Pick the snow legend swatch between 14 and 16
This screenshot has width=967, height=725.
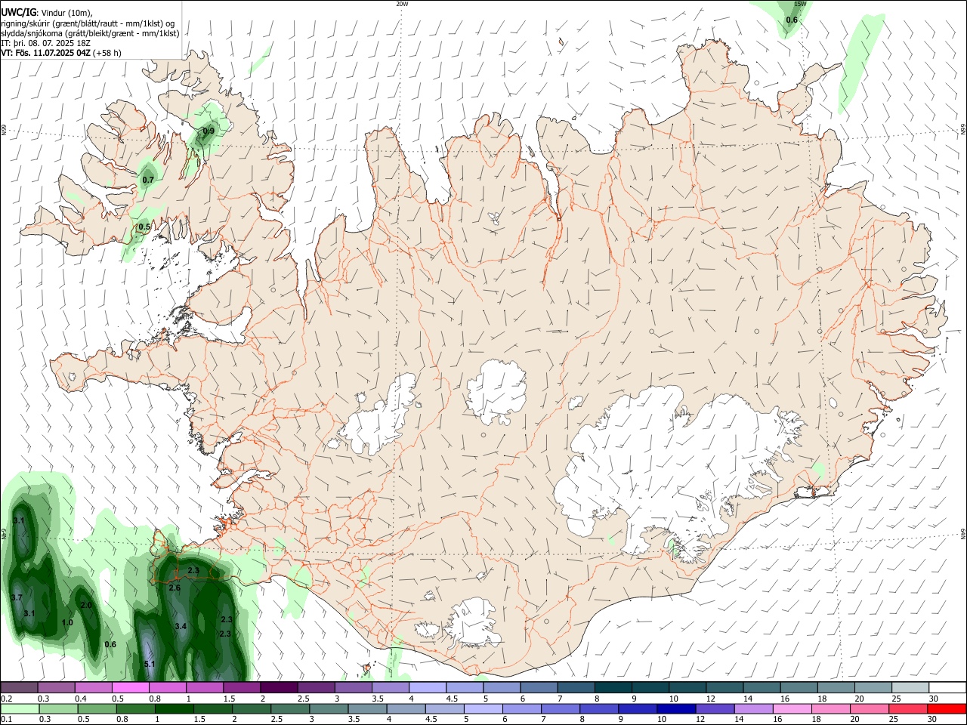point(762,688)
